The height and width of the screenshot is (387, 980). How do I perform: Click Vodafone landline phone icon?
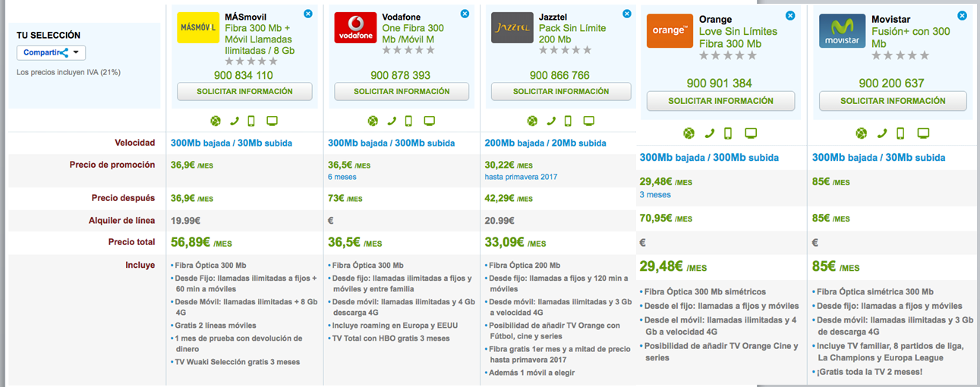click(x=392, y=121)
